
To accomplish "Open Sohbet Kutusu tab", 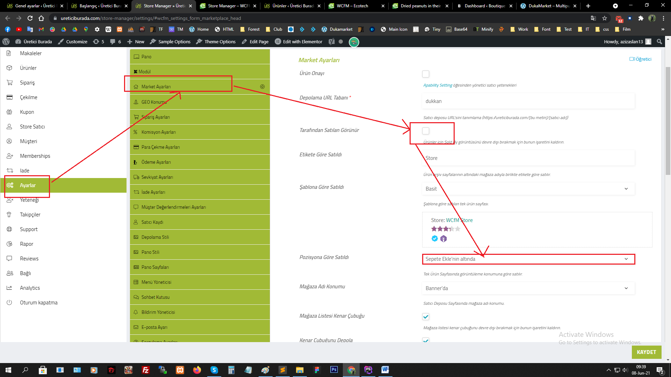I will (200, 297).
